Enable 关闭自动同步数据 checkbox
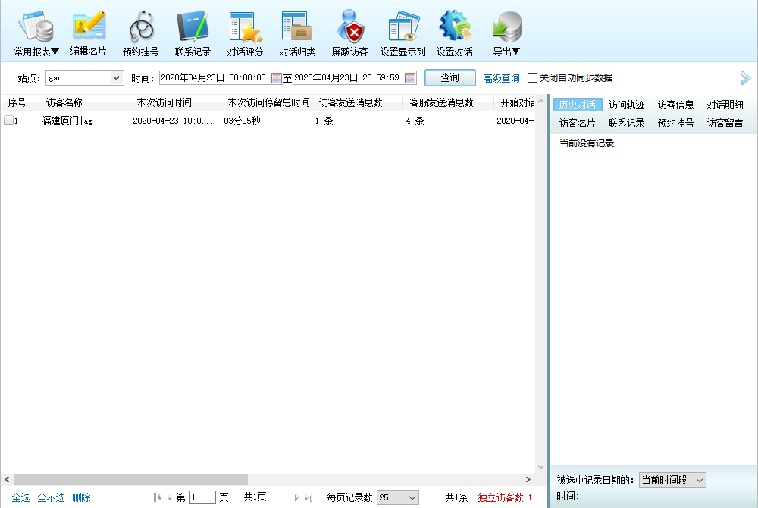 (x=533, y=78)
